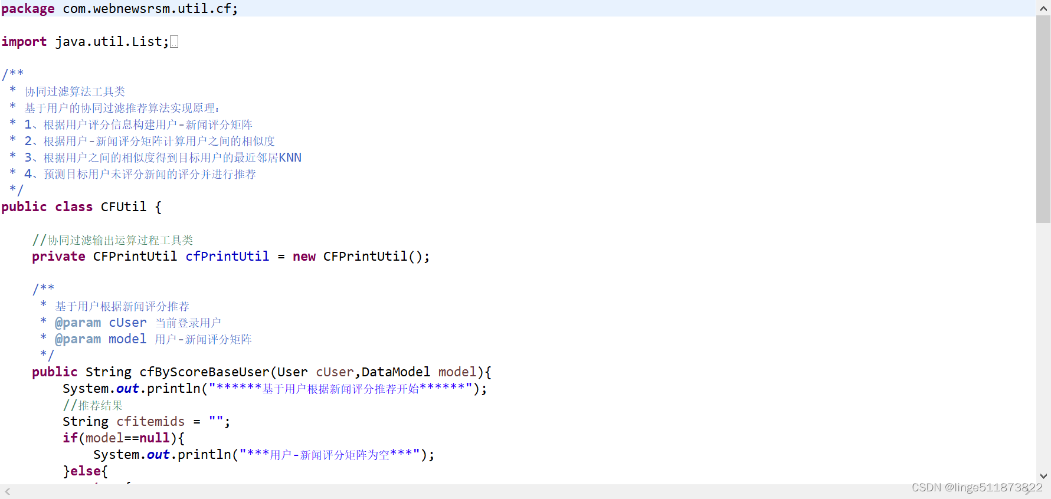Click comment line '2、根据用户-新闻评分矩阵计算用户之间的相似度'
Viewport: 1051px width, 499px height.
pyautogui.click(x=149, y=141)
